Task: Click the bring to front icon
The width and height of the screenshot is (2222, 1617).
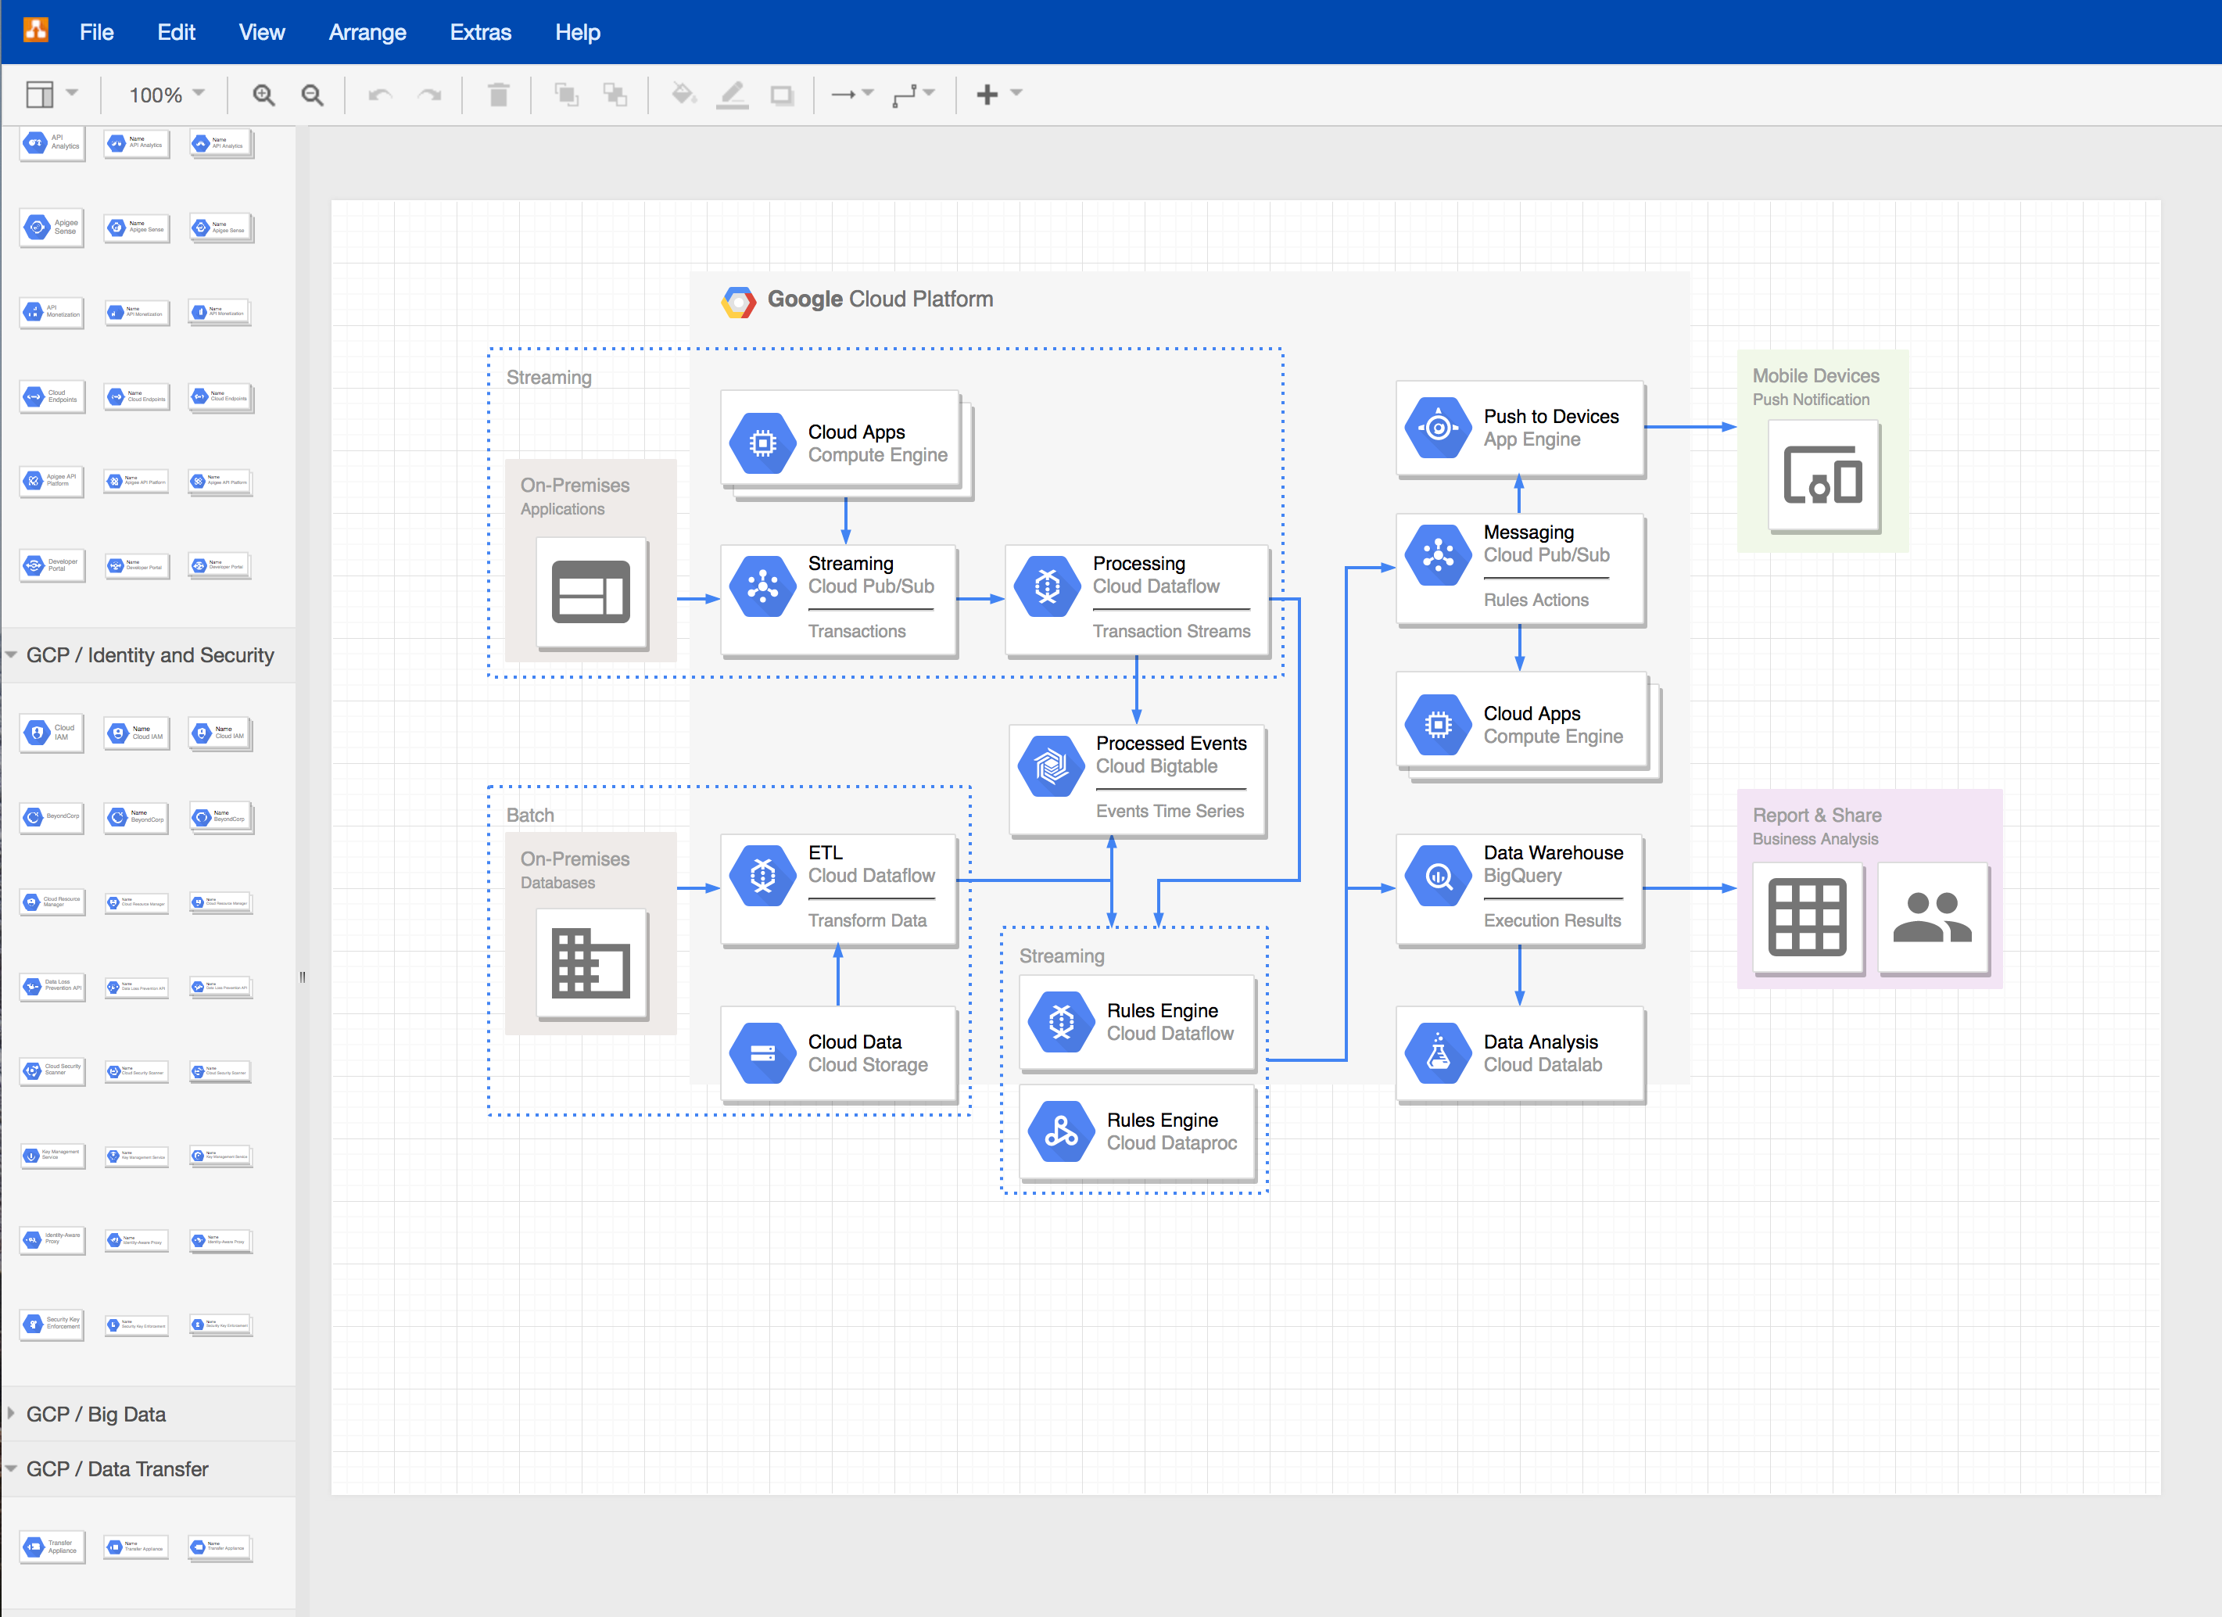Action: coord(566,94)
